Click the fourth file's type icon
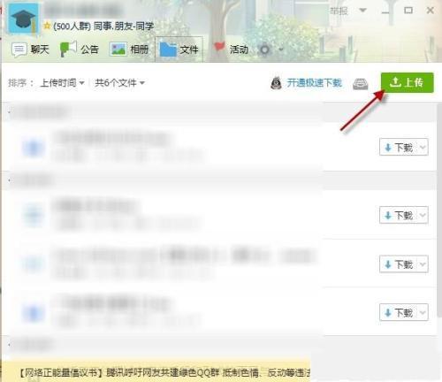The image size is (442, 382). pyautogui.click(x=34, y=312)
